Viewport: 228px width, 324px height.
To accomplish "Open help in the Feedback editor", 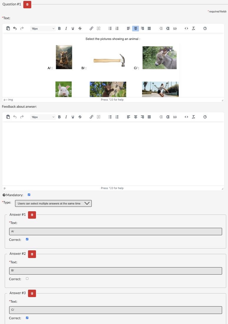I will point(205,117).
